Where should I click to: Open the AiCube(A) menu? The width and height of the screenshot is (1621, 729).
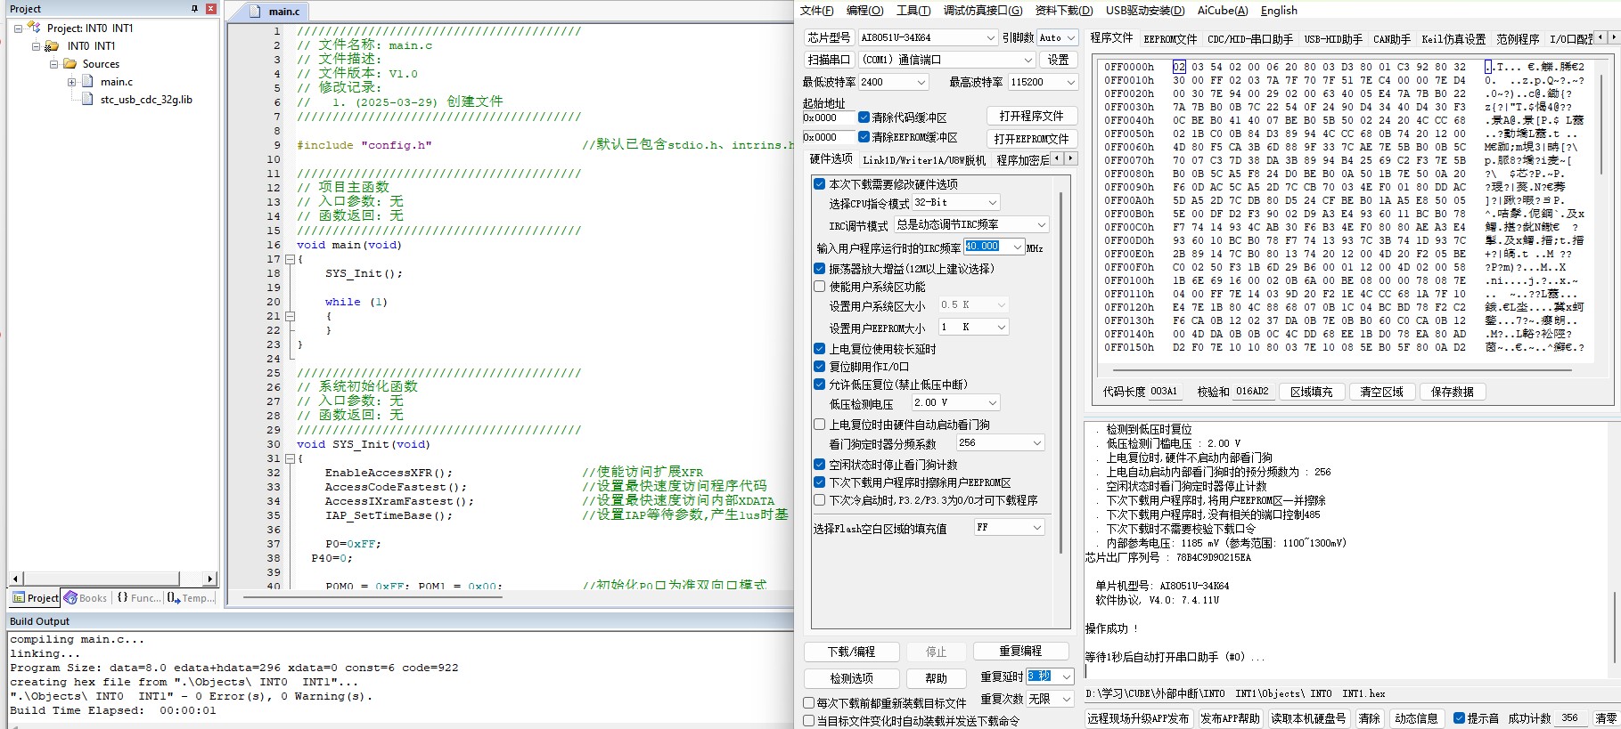[1222, 11]
